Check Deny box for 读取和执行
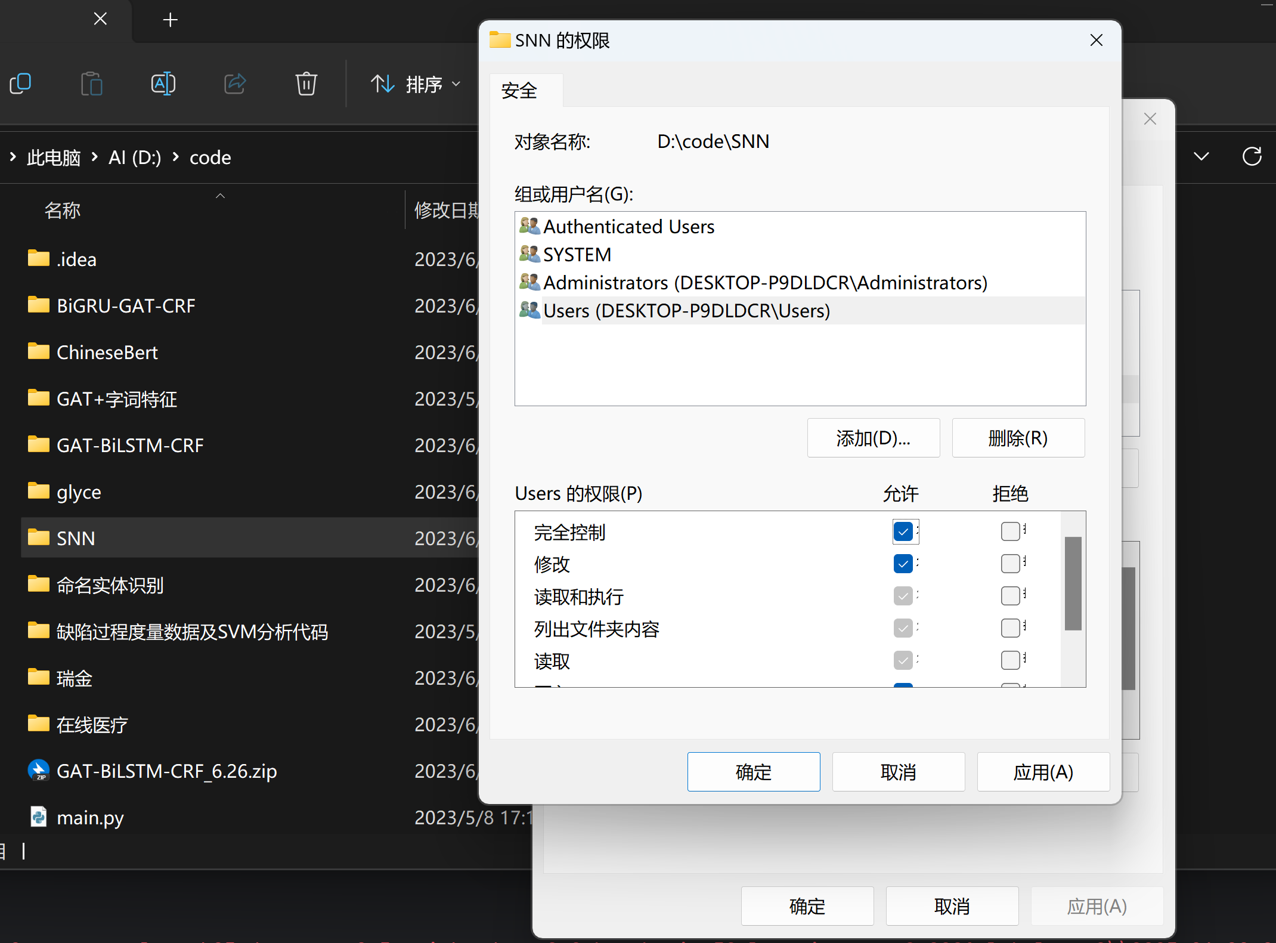 [x=1010, y=596]
